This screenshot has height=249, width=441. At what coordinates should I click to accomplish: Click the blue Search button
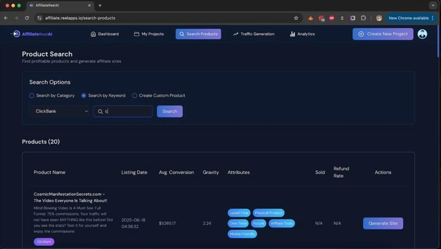pyautogui.click(x=170, y=112)
